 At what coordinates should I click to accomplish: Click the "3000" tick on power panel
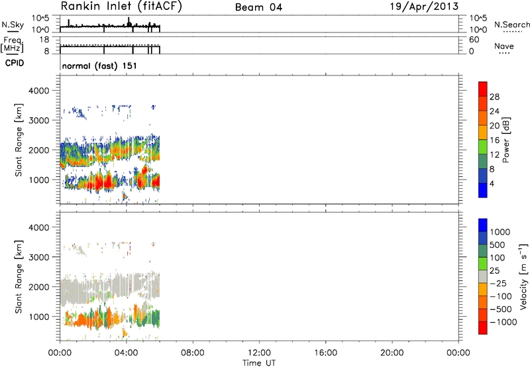[39, 121]
